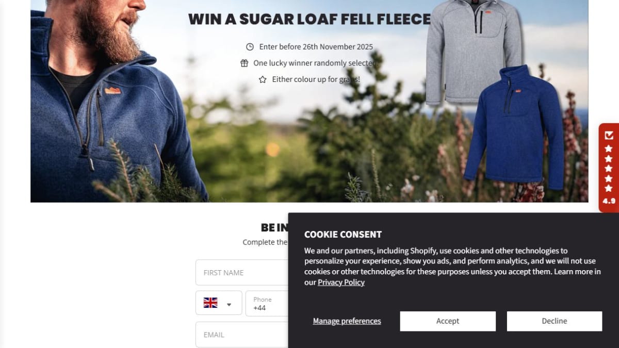Focus the Phone +44 input field
The image size is (619, 348).
click(267, 303)
